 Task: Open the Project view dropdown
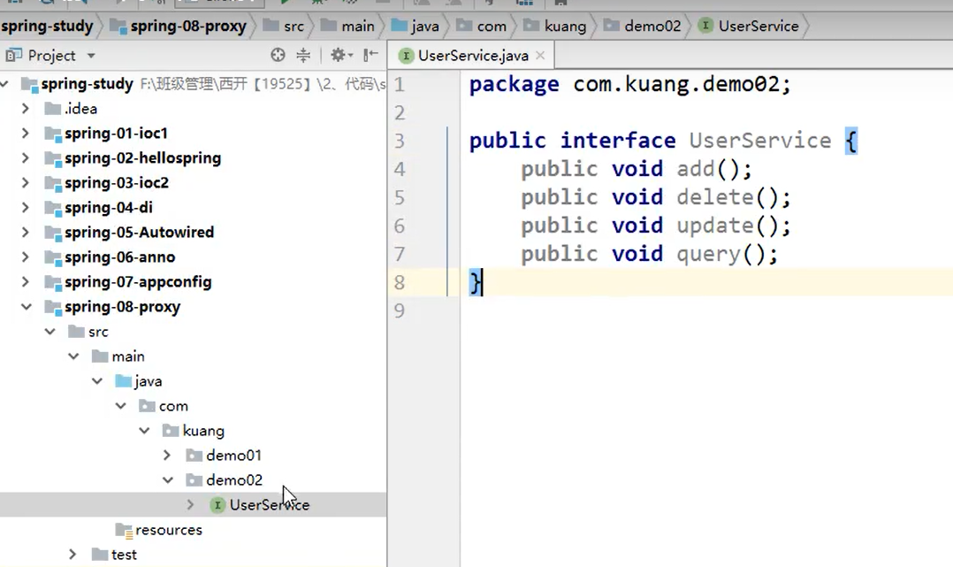click(x=91, y=56)
